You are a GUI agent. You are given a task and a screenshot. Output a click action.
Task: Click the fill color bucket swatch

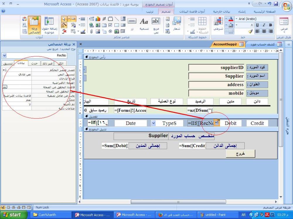231,25
